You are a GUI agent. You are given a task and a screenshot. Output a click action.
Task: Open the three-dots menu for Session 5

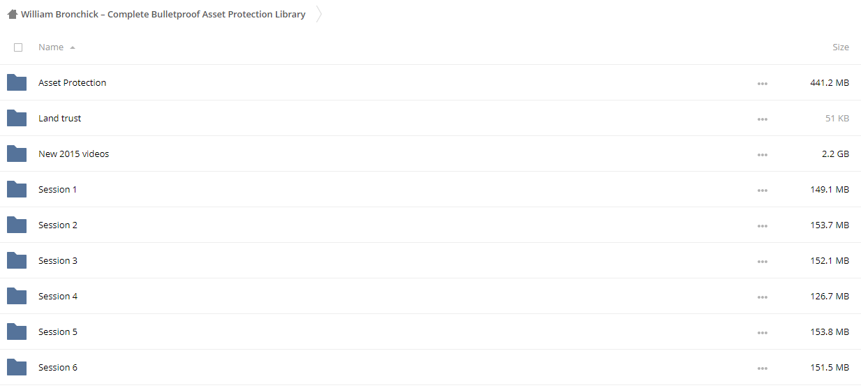762,333
